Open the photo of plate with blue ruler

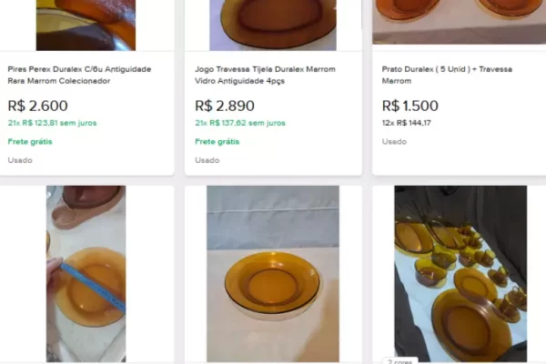86,273
